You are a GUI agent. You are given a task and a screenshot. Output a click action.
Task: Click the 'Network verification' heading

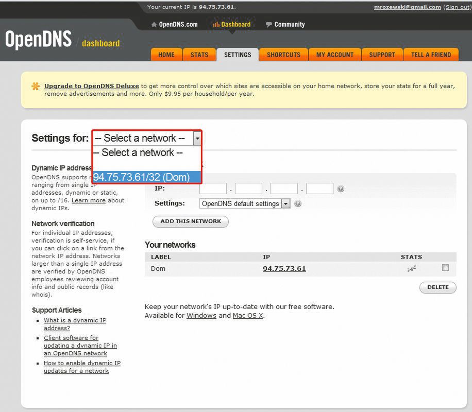coord(63,224)
